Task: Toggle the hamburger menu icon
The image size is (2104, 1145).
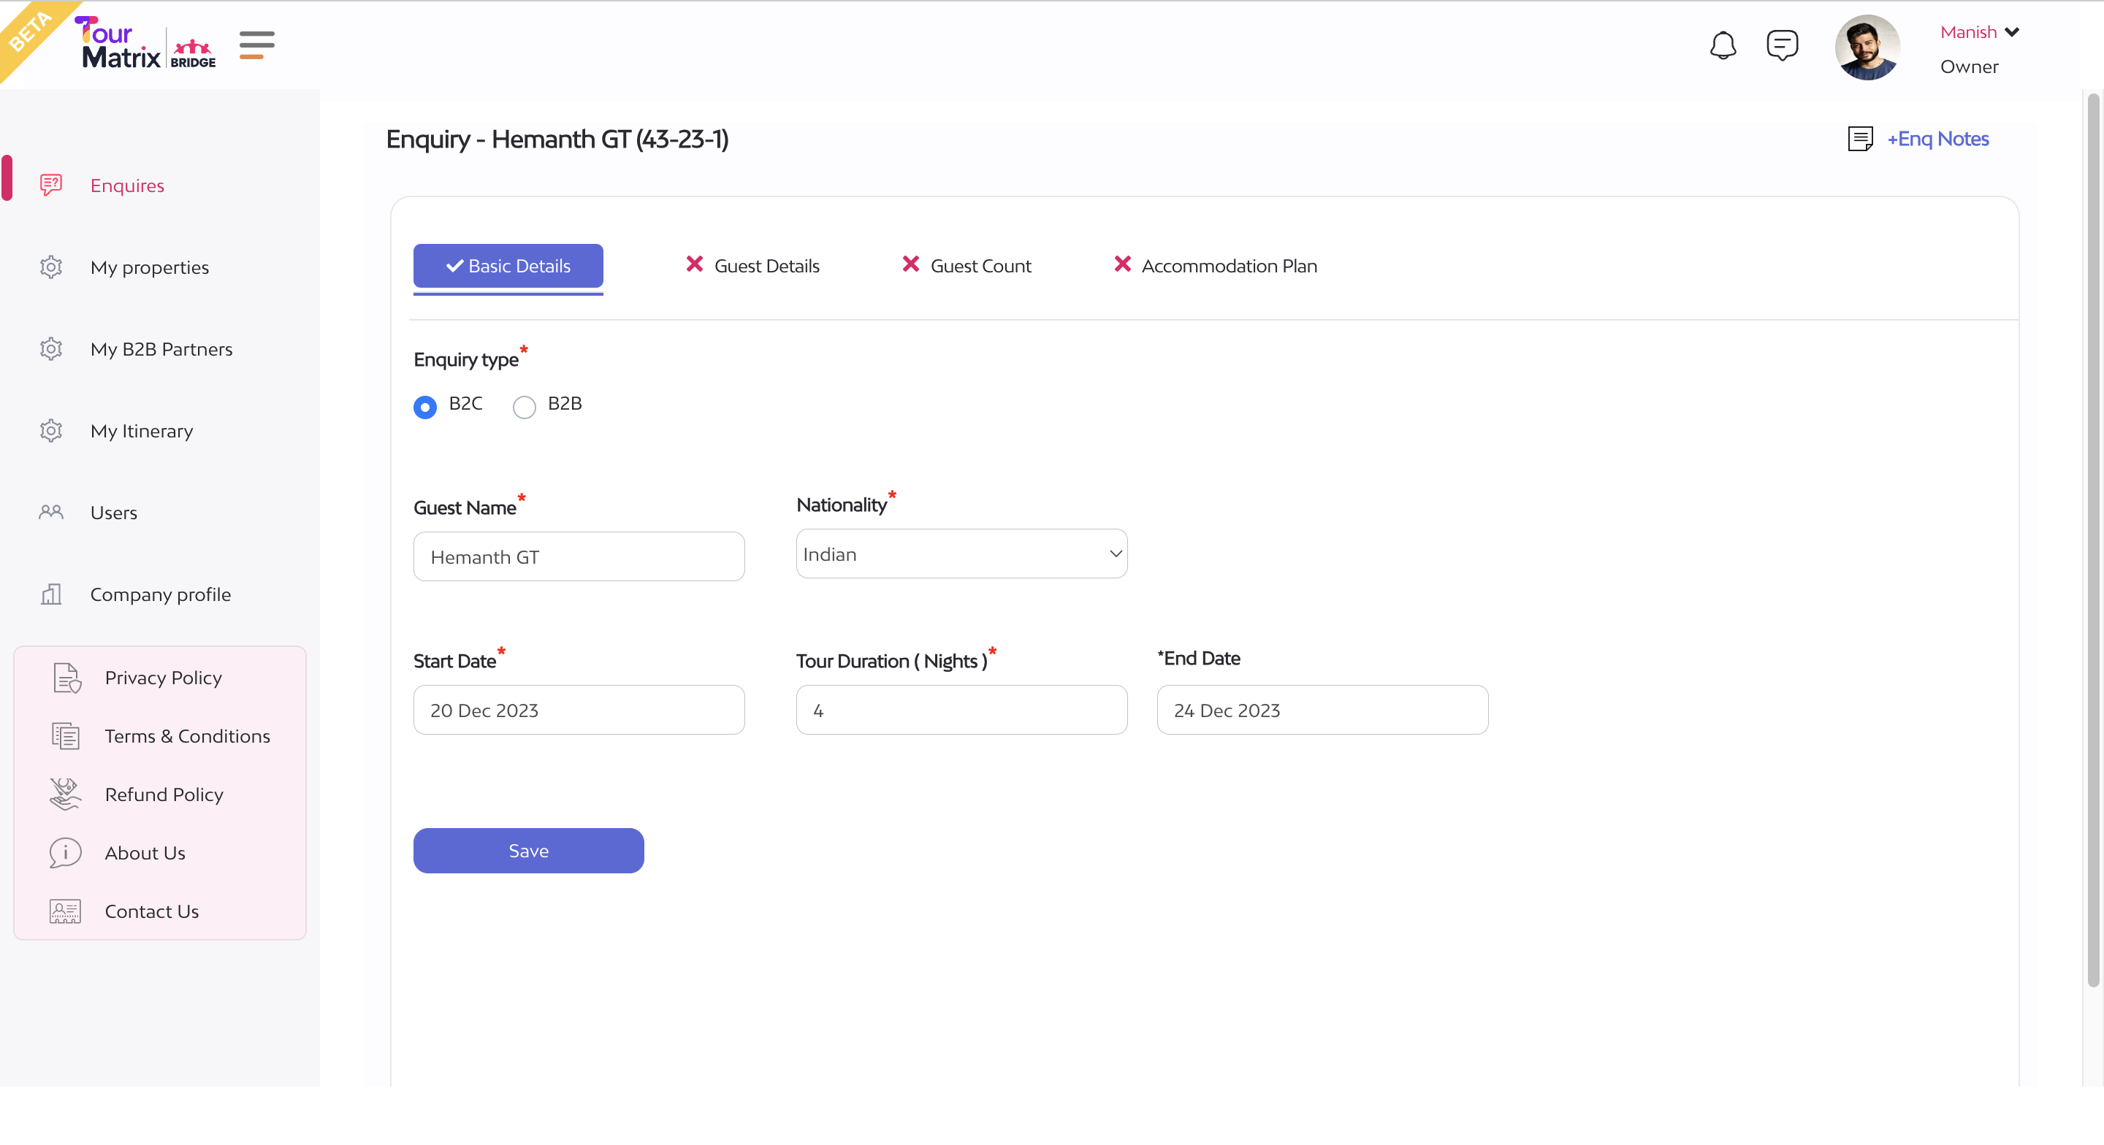Action: (256, 45)
